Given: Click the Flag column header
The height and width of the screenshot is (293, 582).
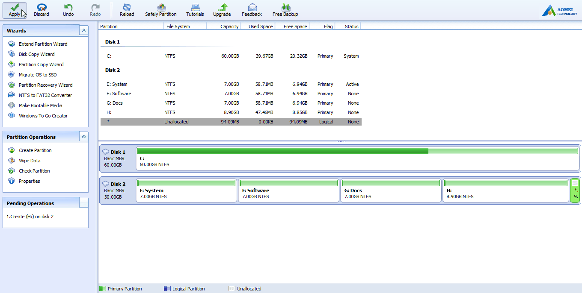Looking at the screenshot, I should 321,26.
